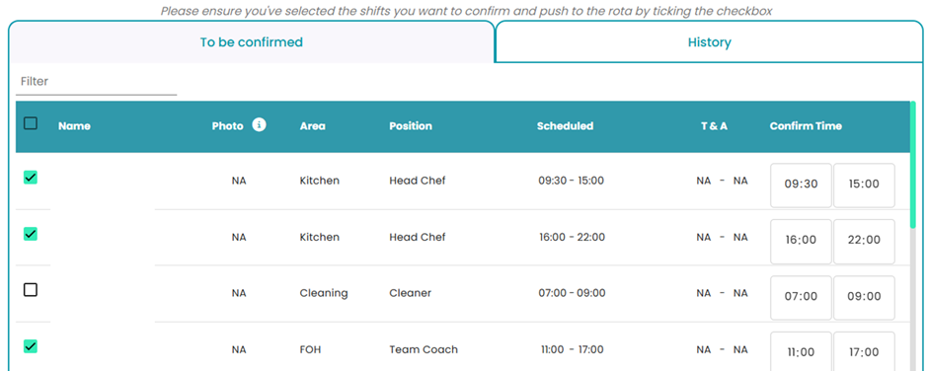
Task: Sort by the Scheduled column header
Action: coord(566,126)
